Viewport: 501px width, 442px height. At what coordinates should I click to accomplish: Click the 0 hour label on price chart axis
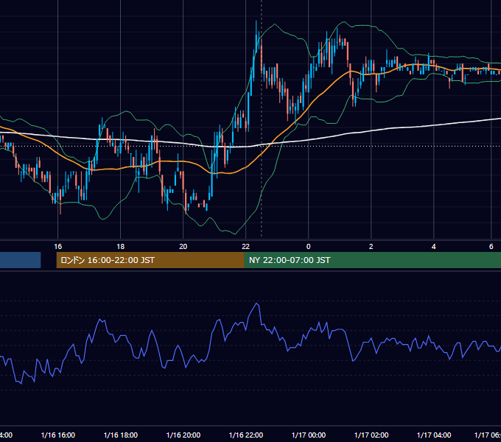(308, 247)
